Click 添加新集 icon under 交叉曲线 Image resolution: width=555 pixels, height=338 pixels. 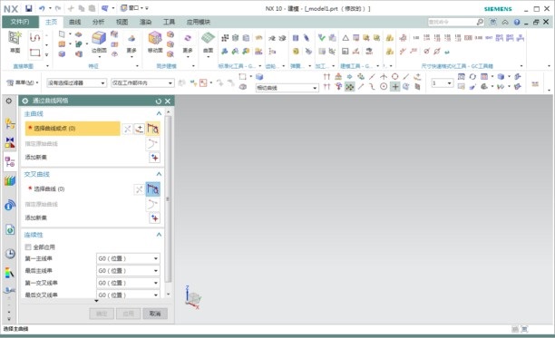point(154,217)
